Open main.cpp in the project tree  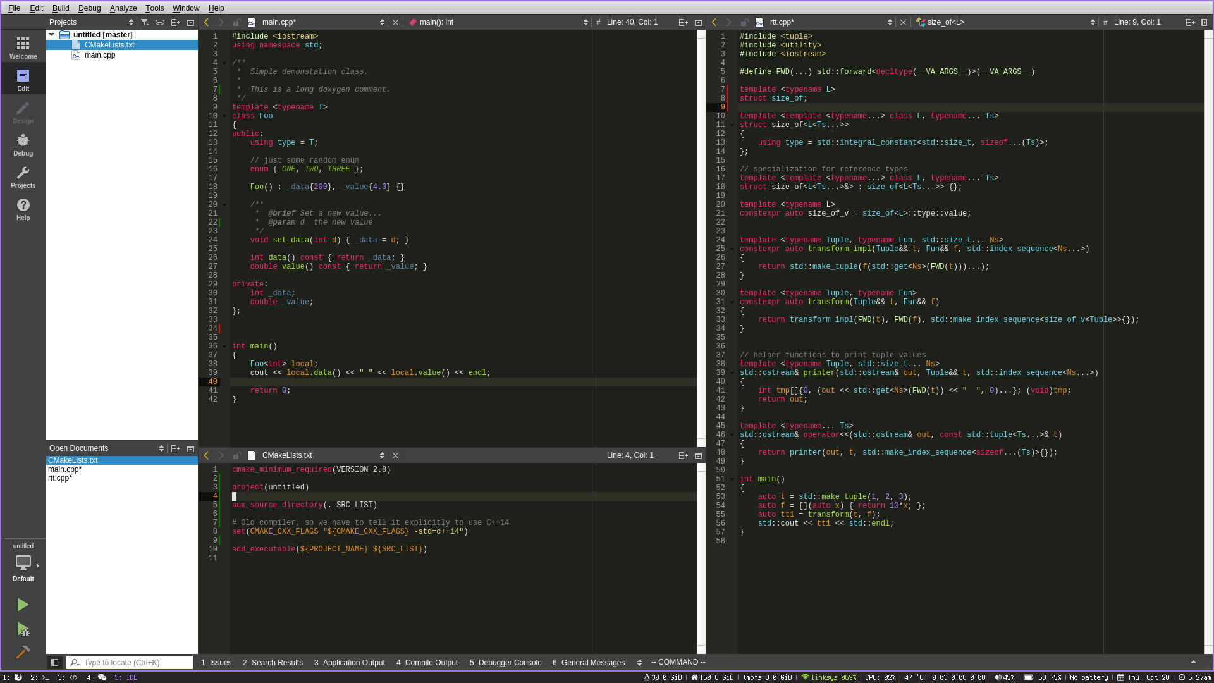(x=100, y=55)
